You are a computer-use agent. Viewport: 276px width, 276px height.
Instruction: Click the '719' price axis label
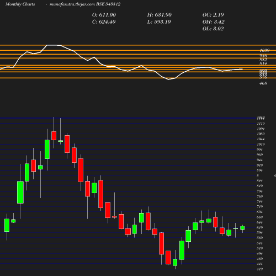point(260,207)
